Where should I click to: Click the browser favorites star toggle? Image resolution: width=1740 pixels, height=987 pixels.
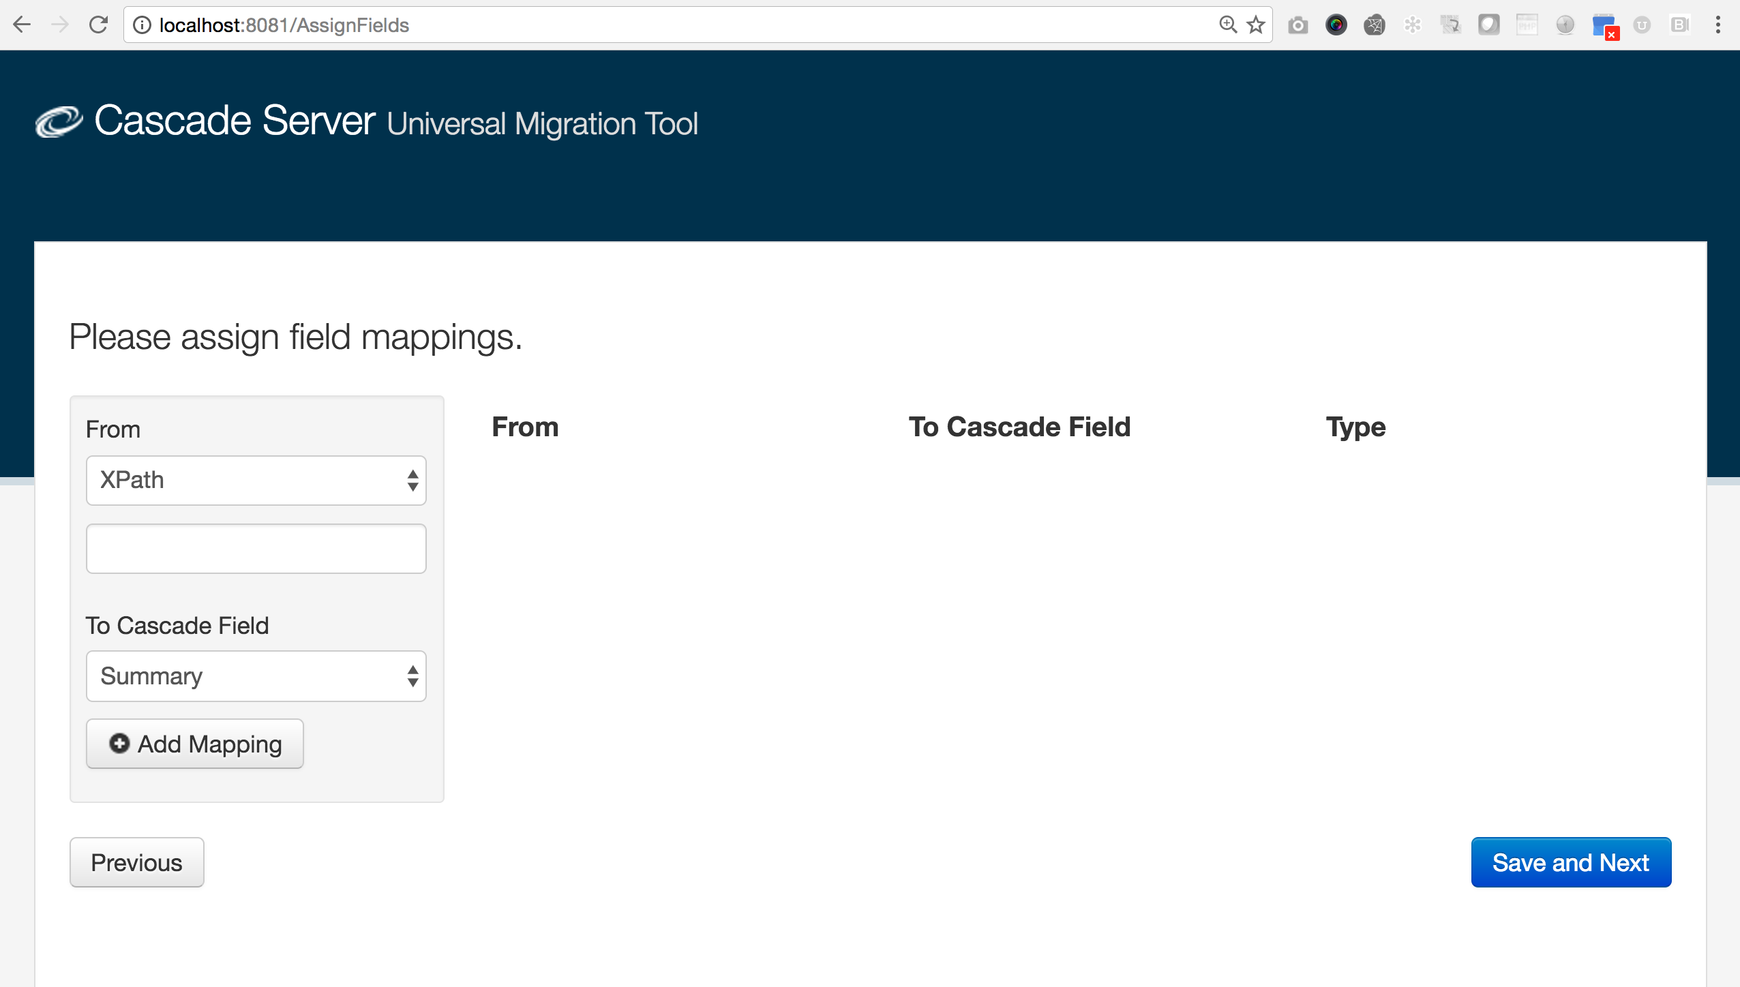1255,24
